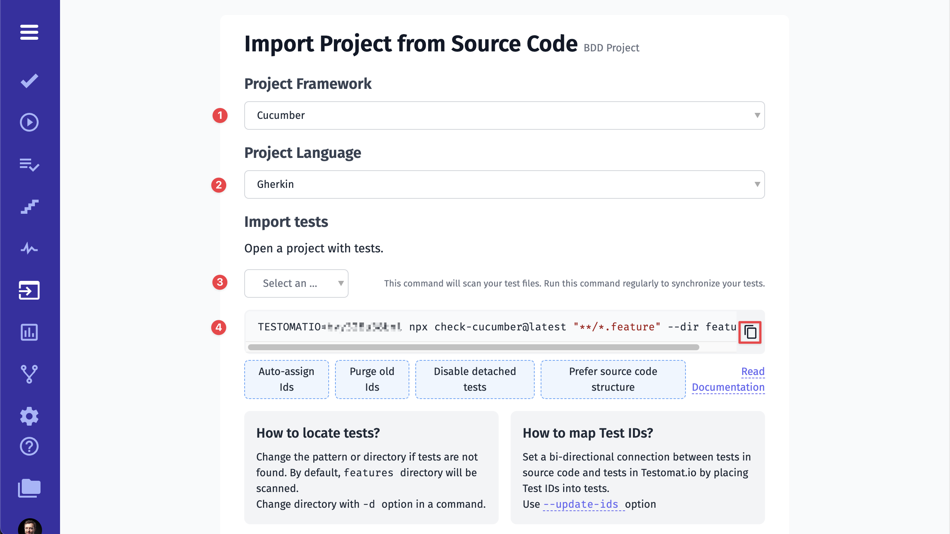Open user profile avatar

click(x=30, y=526)
